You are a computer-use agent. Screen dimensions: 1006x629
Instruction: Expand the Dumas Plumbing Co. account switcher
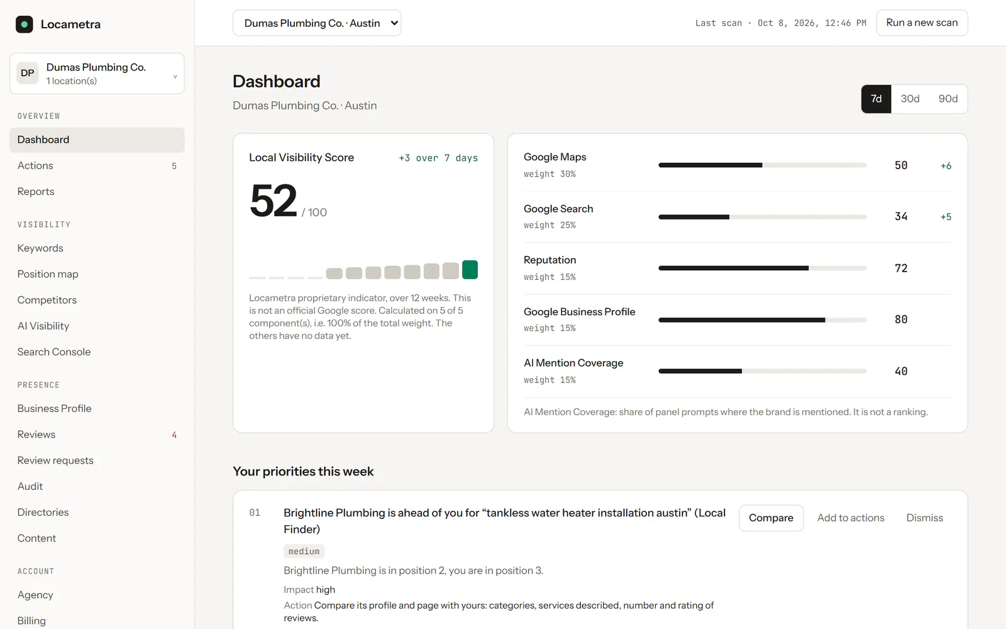pyautogui.click(x=97, y=74)
